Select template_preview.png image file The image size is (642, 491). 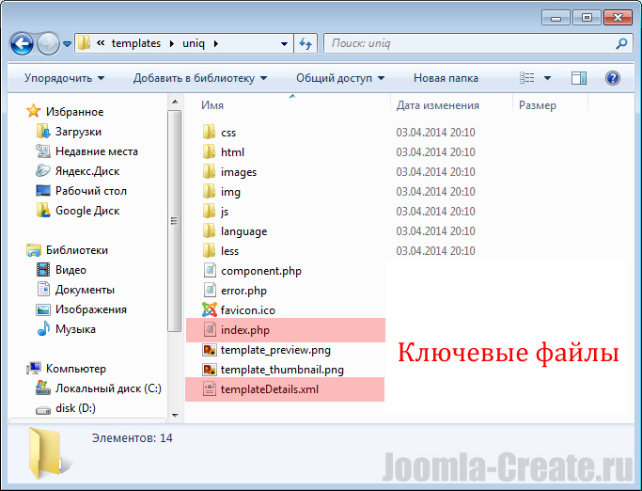(x=275, y=350)
